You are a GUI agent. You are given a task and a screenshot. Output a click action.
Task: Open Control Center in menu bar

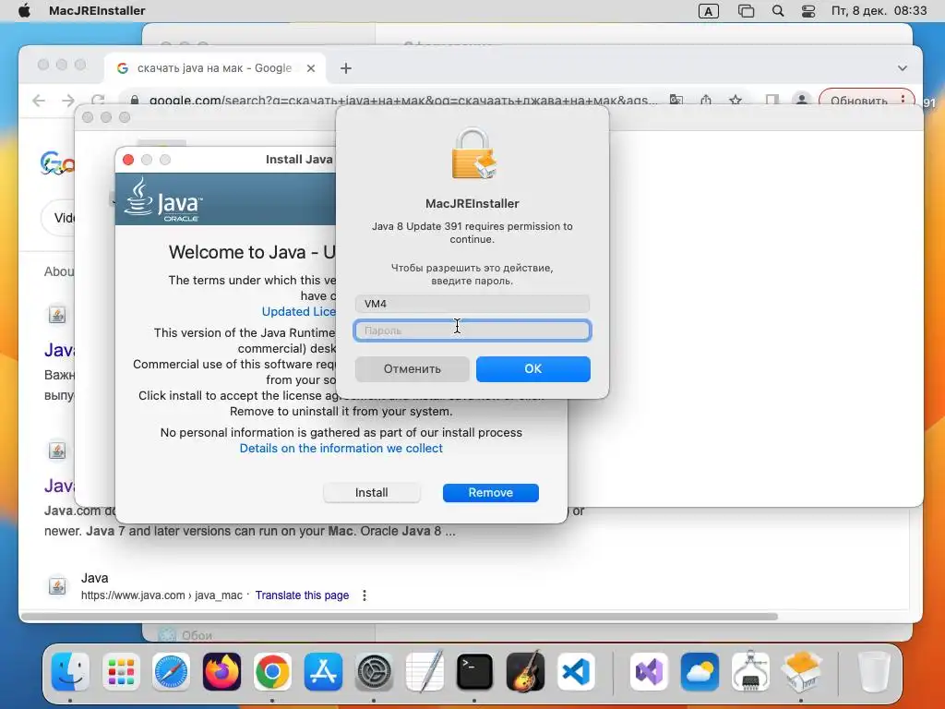(x=808, y=11)
